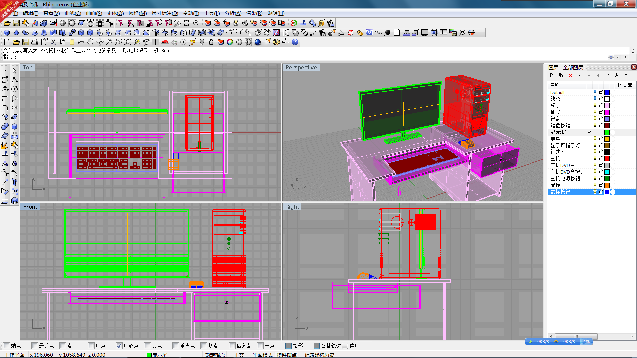Toggle 锁定格点 in the status bar
This screenshot has width=637, height=358.
click(x=215, y=355)
